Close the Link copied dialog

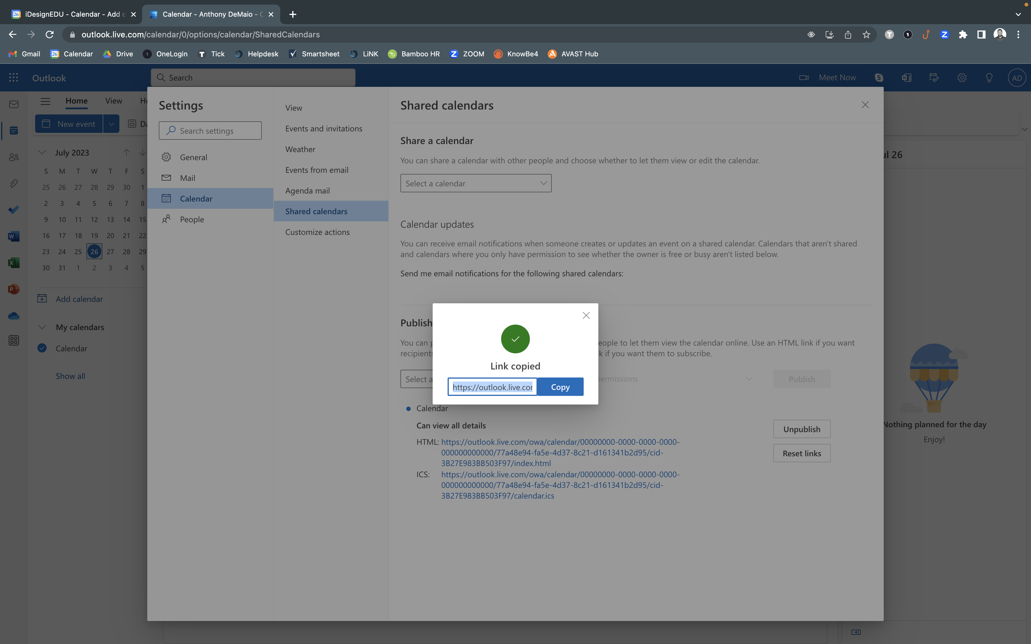tap(586, 316)
